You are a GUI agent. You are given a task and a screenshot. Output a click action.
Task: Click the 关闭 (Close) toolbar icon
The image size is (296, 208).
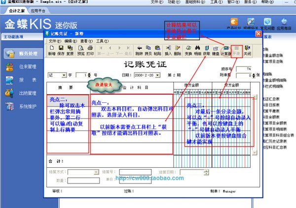tap(247, 51)
